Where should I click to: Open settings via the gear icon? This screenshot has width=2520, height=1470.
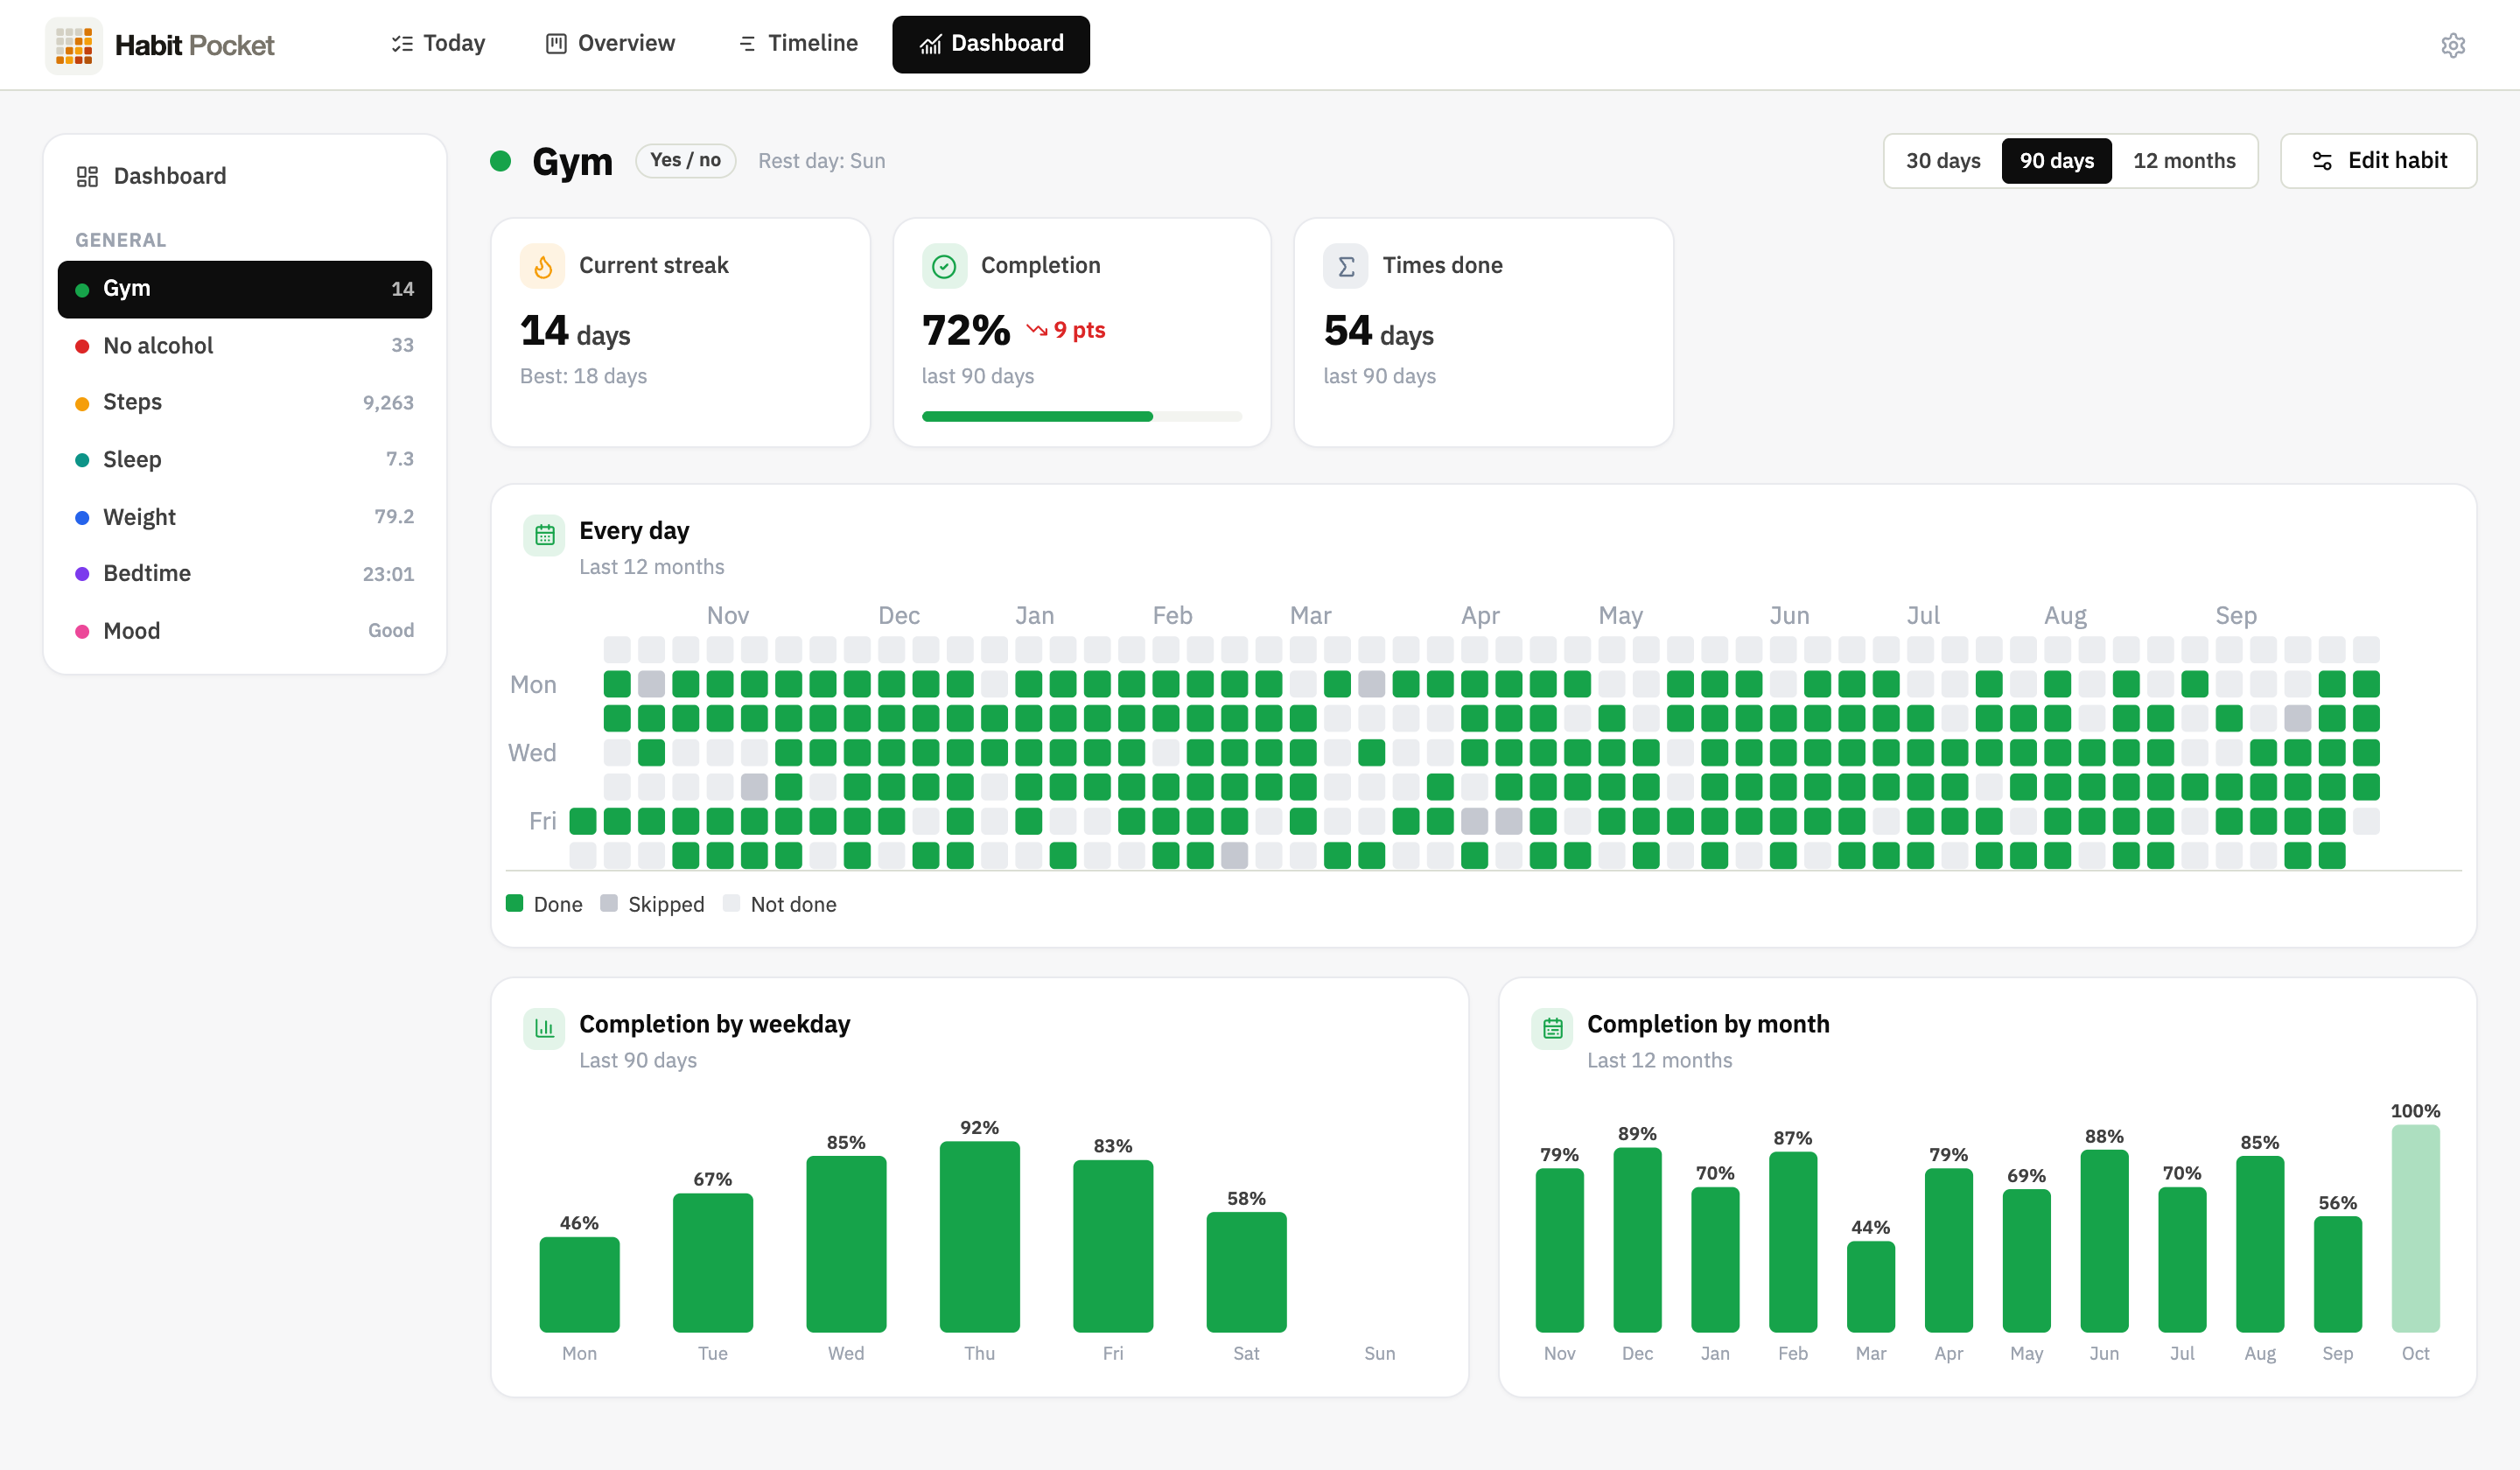pos(2452,45)
